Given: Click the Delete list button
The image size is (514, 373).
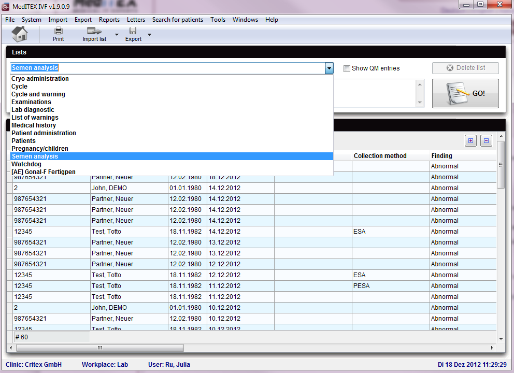Looking at the screenshot, I should click(x=465, y=68).
